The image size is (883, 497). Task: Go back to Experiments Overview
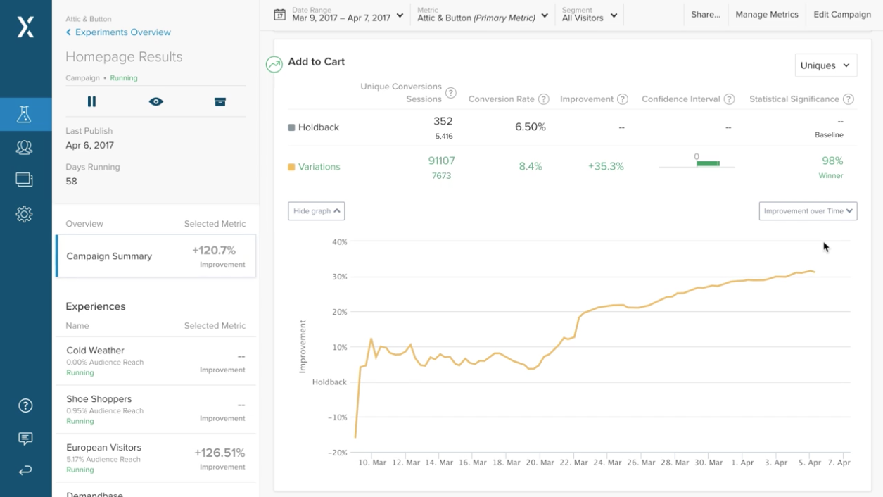(117, 32)
